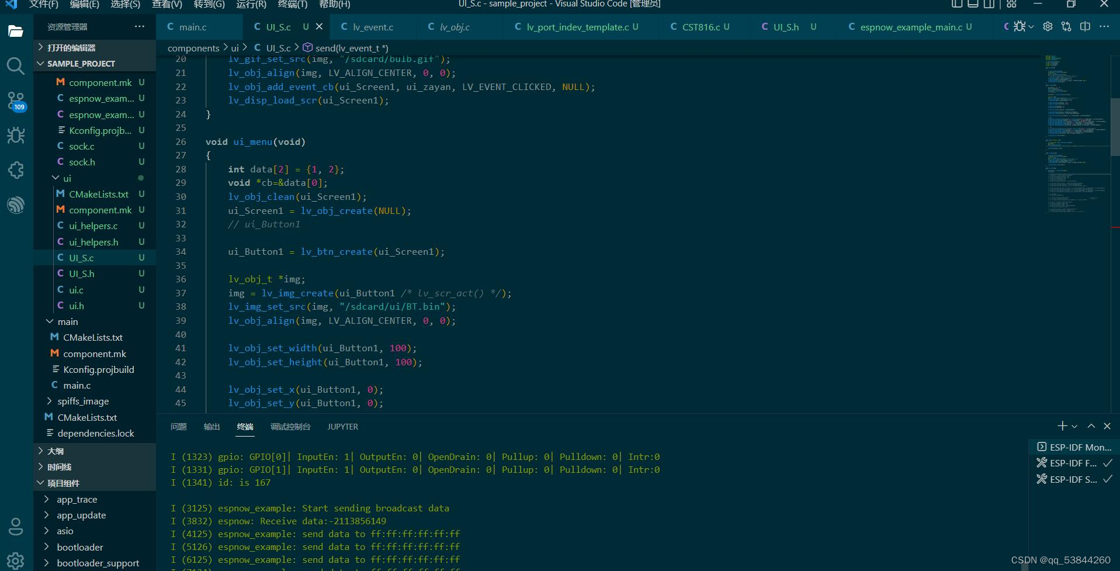This screenshot has width=1120, height=571.
Task: Toggle secondary side bar layout icon
Action: coord(989,4)
